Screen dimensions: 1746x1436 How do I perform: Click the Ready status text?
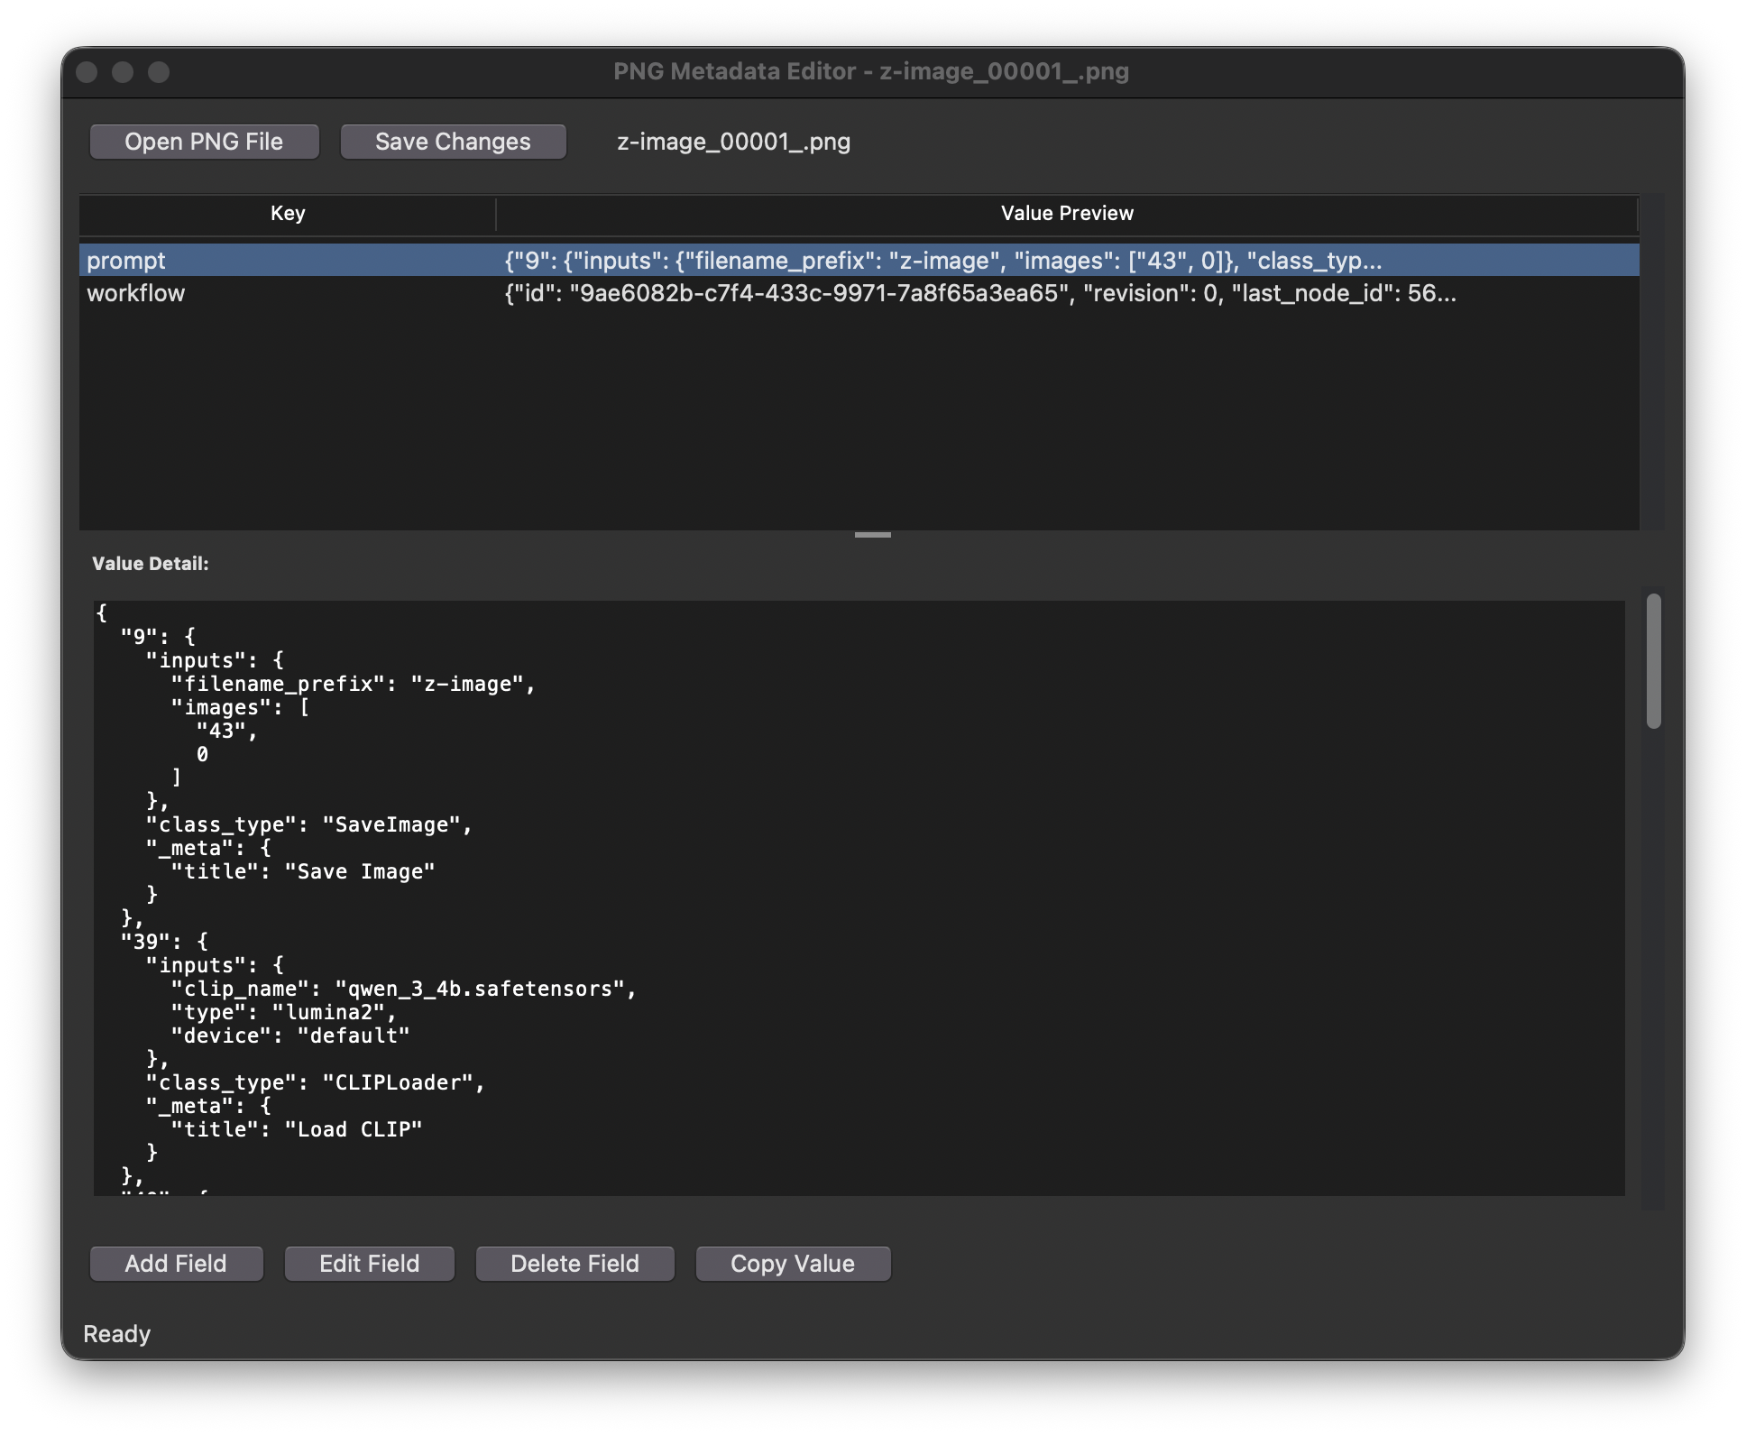(x=116, y=1334)
